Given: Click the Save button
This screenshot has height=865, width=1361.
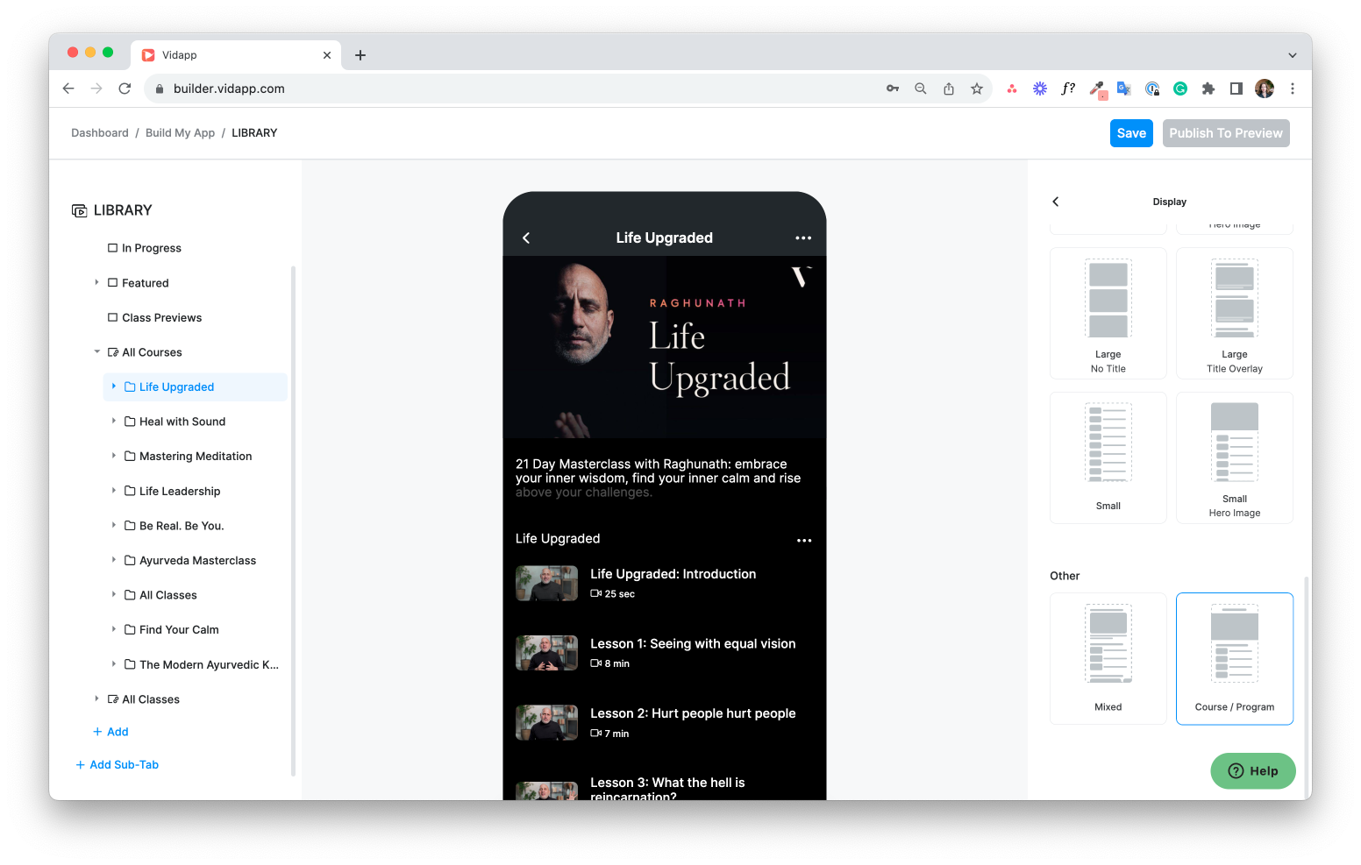Looking at the screenshot, I should click(x=1130, y=133).
